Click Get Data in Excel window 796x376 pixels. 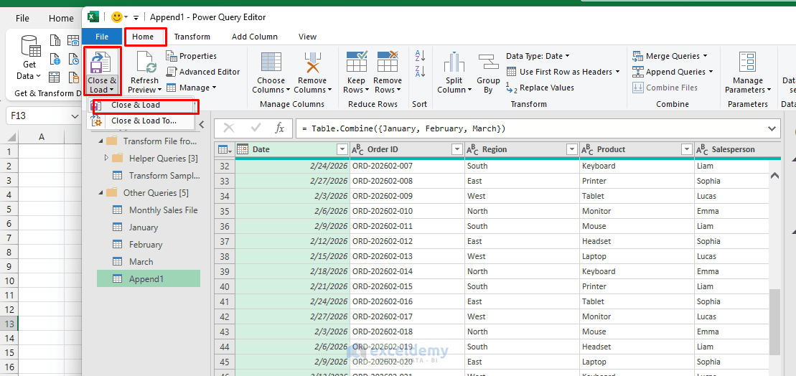(29, 58)
